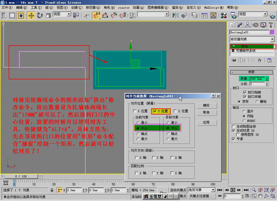
Task: Open the Layer Manager icon
Action: (194, 15)
